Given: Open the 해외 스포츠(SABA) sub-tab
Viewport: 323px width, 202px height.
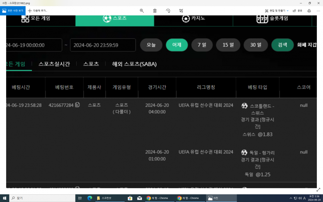Looking at the screenshot, I should (134, 64).
